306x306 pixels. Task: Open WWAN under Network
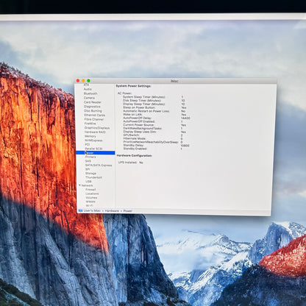point(90,202)
